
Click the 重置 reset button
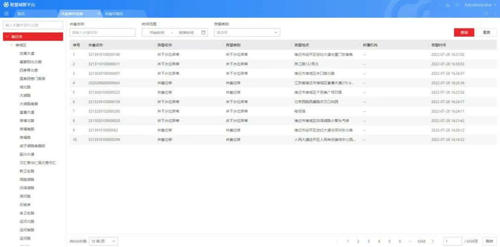[x=487, y=32]
